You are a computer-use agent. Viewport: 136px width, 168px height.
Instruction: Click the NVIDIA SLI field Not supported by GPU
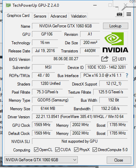(x=80, y=141)
